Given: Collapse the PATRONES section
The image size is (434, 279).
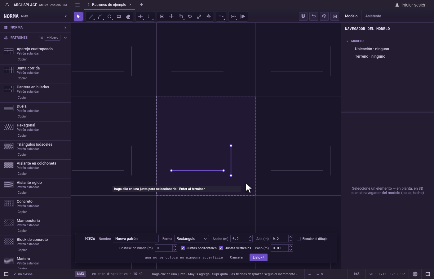Looking at the screenshot, I should [x=65, y=38].
